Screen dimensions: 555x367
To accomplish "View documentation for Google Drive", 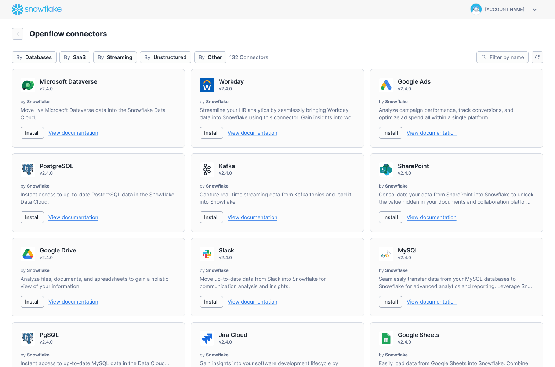I will click(73, 302).
